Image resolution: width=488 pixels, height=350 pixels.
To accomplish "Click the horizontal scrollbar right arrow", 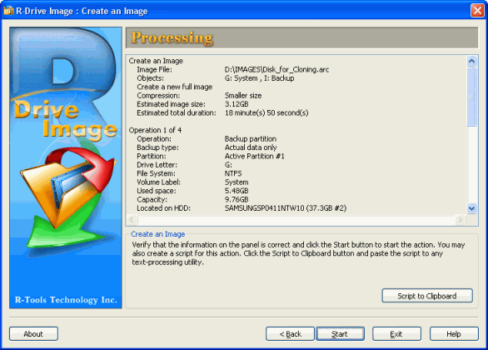I will coord(460,219).
